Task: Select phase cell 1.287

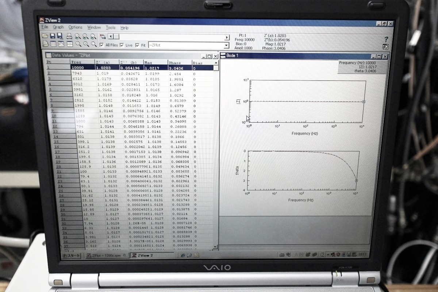Action: 180,89
